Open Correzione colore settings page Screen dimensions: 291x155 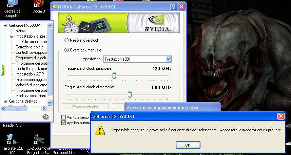coord(30,47)
